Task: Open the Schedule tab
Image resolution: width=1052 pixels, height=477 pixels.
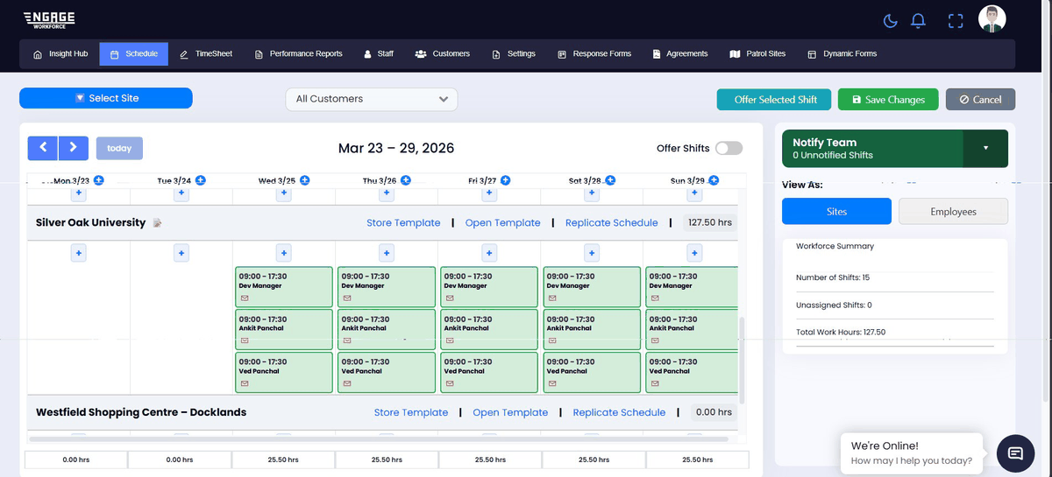Action: coord(134,54)
